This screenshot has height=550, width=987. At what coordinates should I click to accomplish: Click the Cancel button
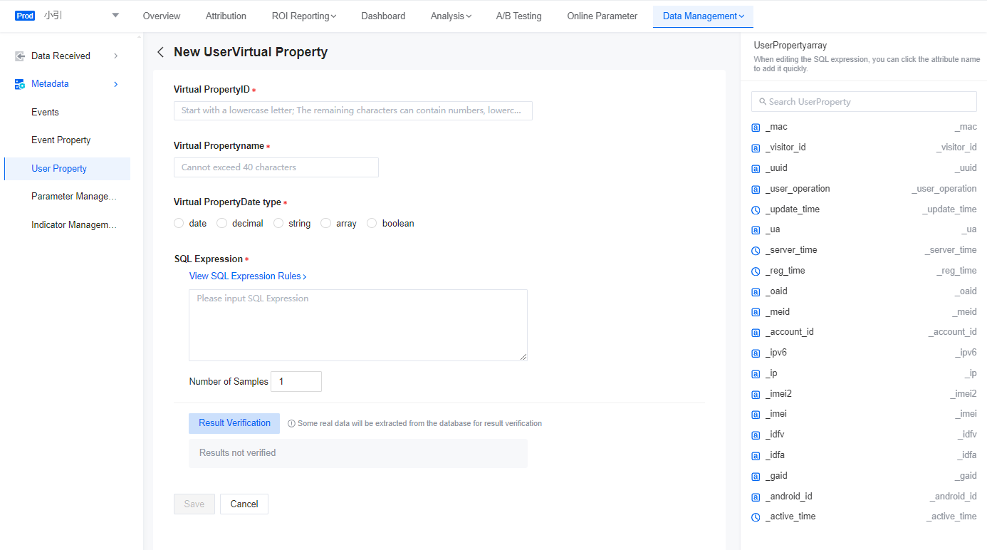click(244, 504)
